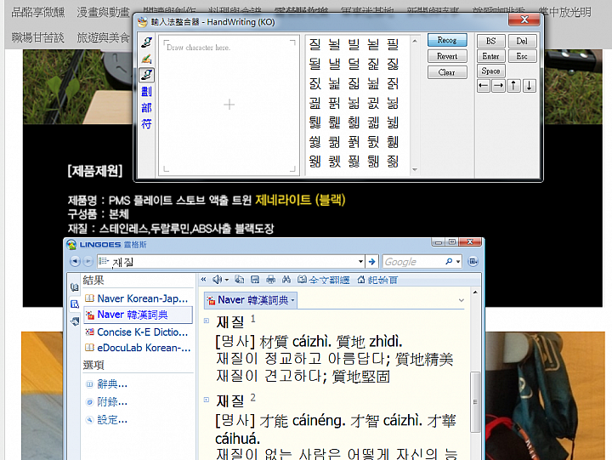Open 全文翻譯 full text translation
The height and width of the screenshot is (460, 612).
(x=324, y=280)
